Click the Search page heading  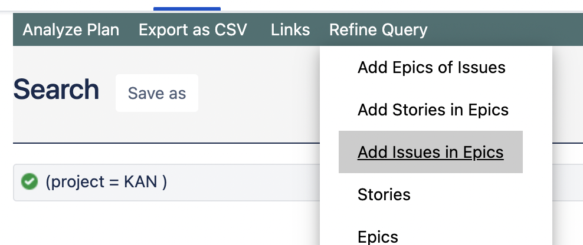[x=56, y=90]
